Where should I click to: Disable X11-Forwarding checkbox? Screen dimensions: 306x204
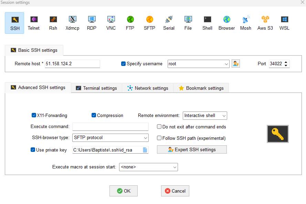click(34, 115)
